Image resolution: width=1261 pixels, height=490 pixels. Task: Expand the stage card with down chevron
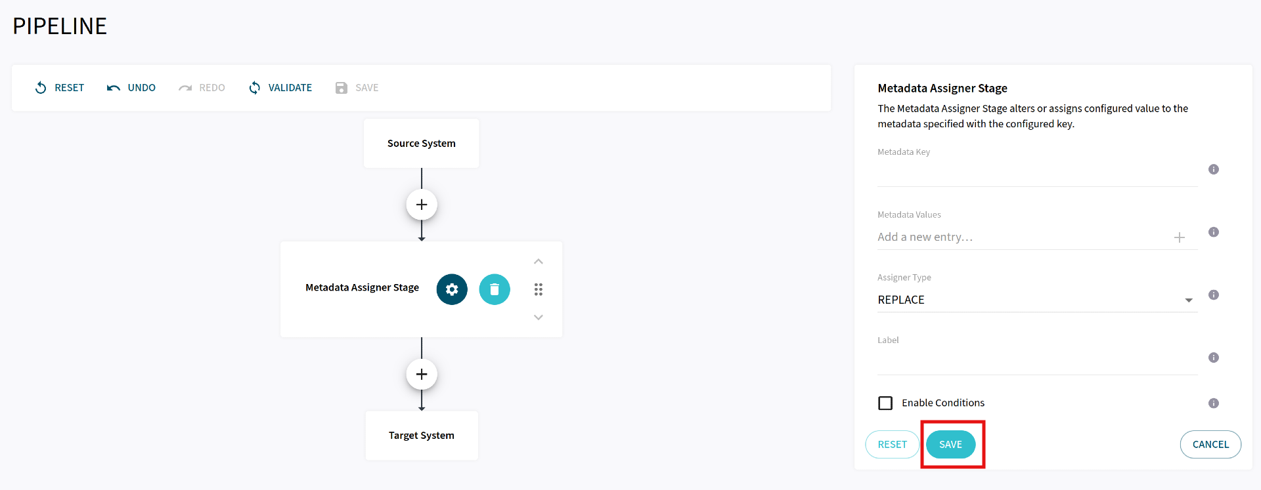pos(539,317)
